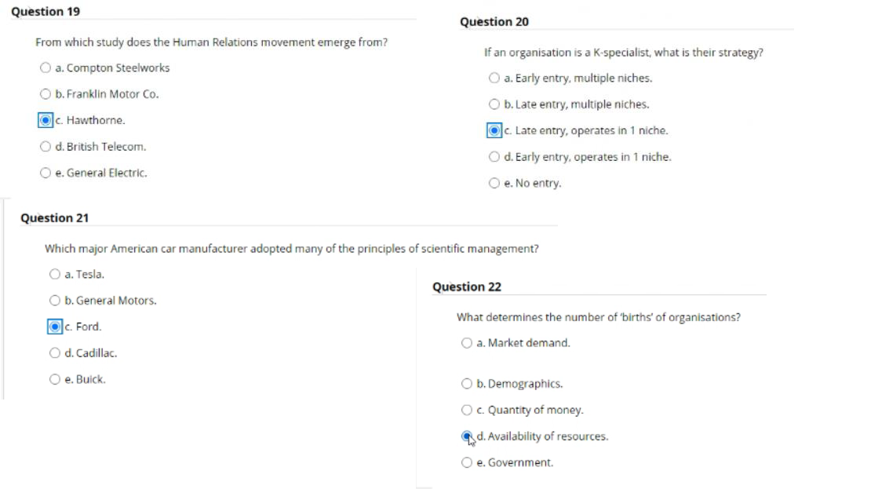This screenshot has height=489, width=871.
Task: Pick c. Ford in Question 21
Action: click(x=54, y=326)
